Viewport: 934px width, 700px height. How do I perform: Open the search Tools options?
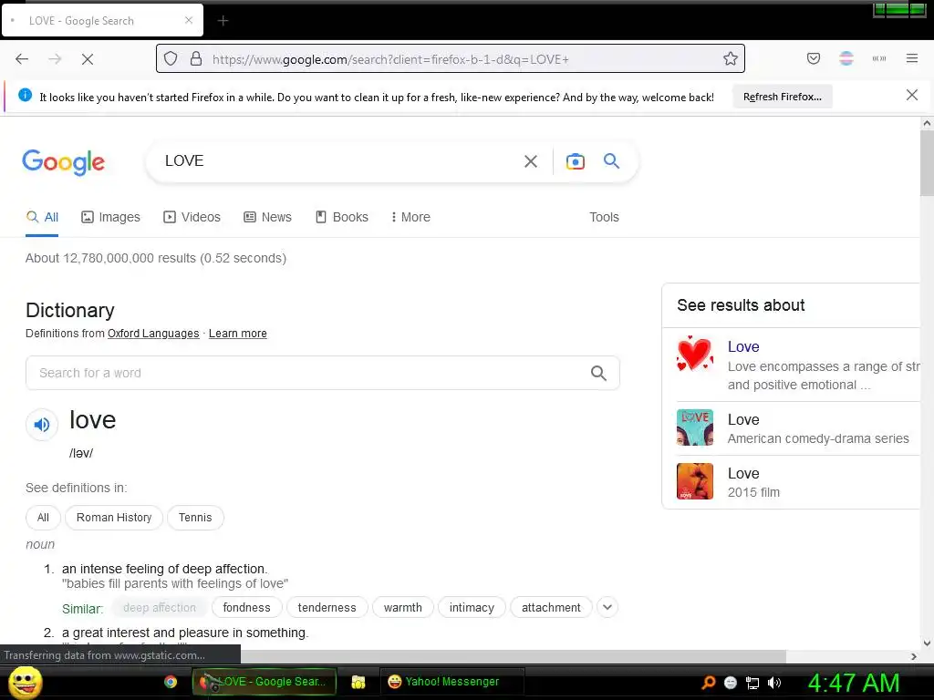(604, 217)
